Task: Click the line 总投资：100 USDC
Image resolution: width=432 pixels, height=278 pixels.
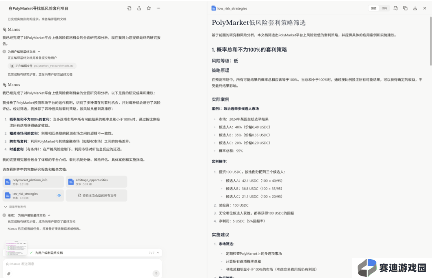Action: [234, 205]
